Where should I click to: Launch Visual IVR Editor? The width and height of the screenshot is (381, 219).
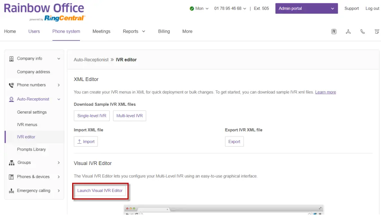[x=100, y=190]
